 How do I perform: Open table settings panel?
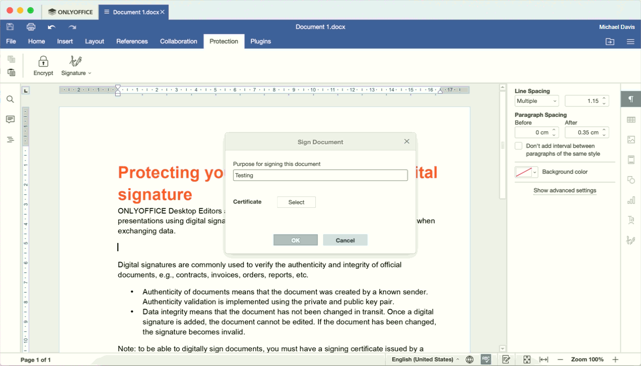point(631,119)
